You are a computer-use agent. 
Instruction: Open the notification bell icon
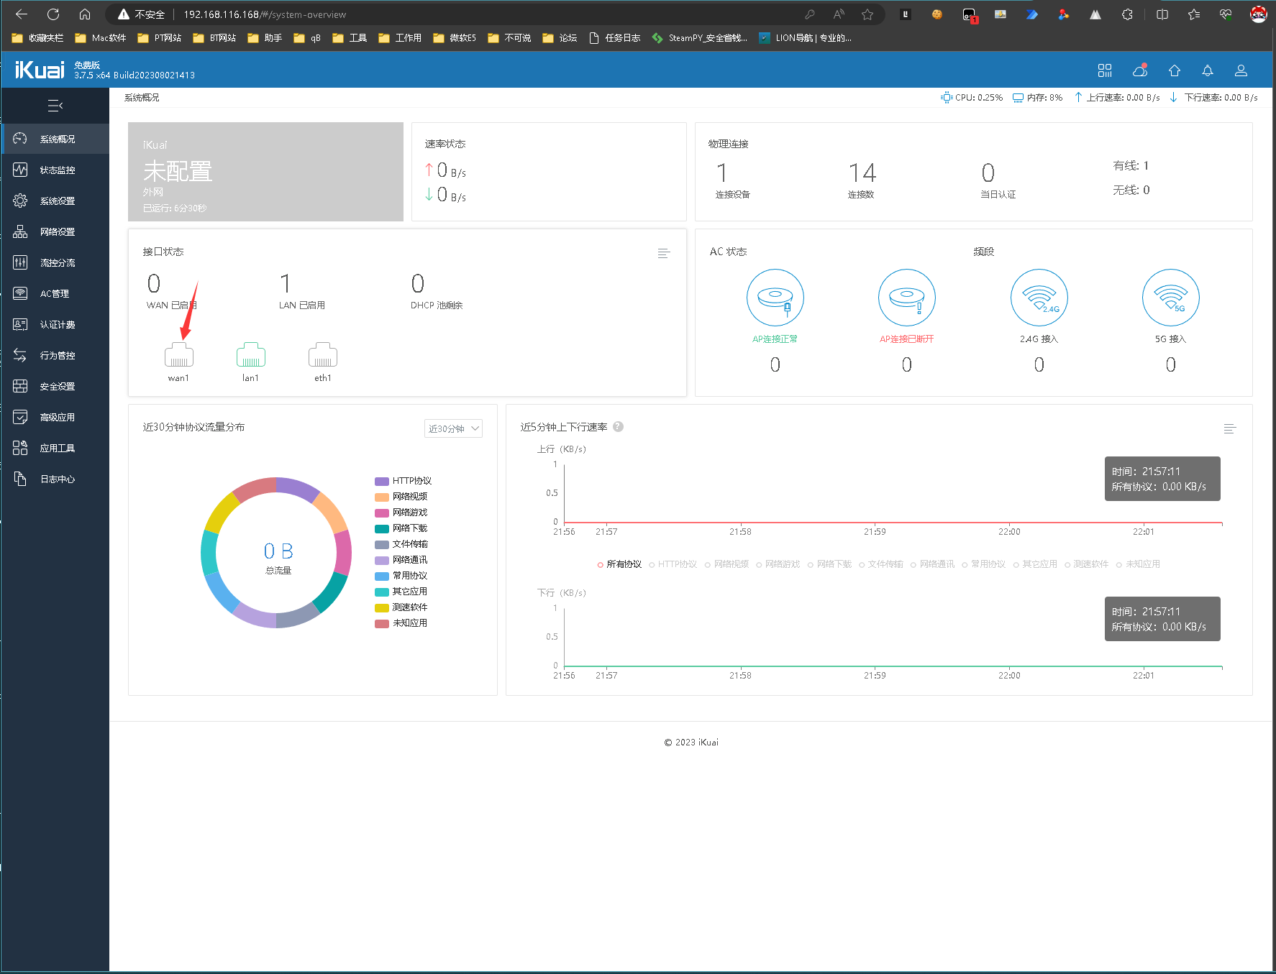[1207, 70]
